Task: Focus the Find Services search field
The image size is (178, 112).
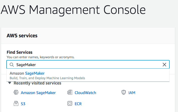Action: 88,65
